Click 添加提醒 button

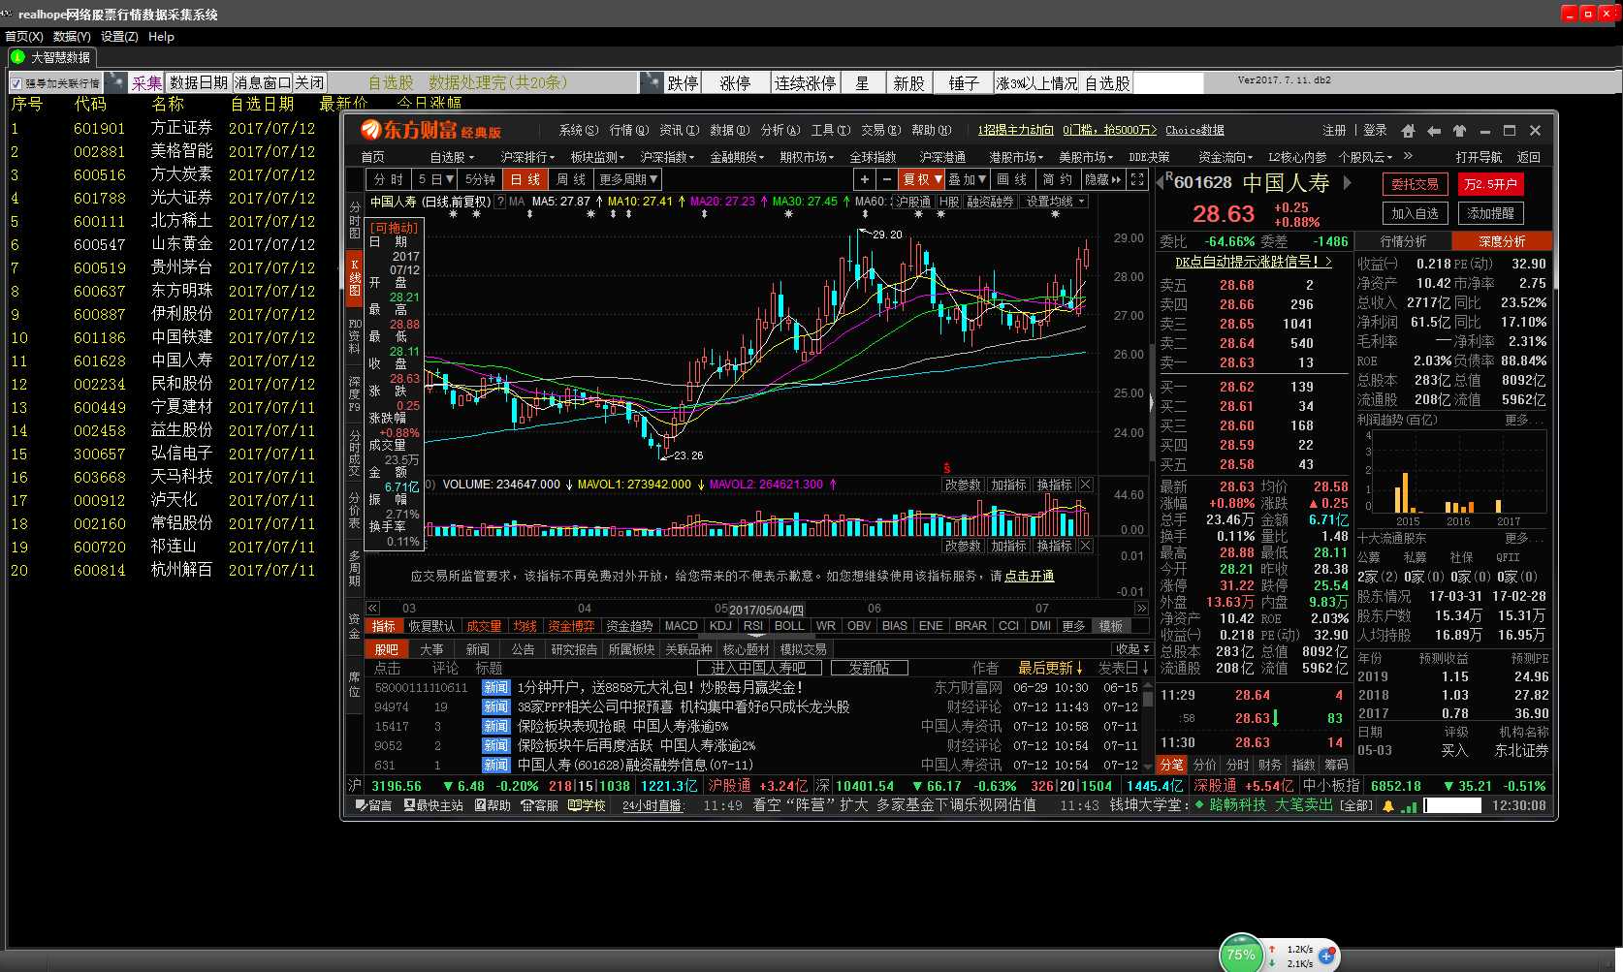coord(1490,213)
